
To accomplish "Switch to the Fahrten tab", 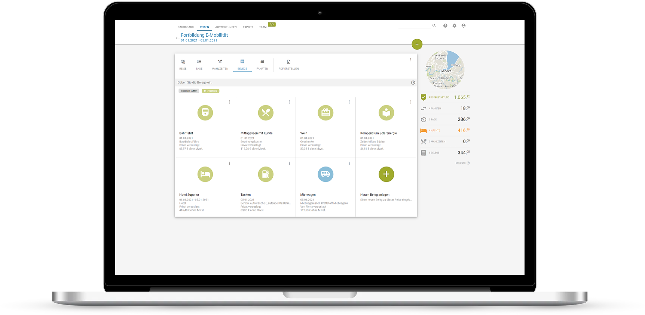I will (x=262, y=64).
